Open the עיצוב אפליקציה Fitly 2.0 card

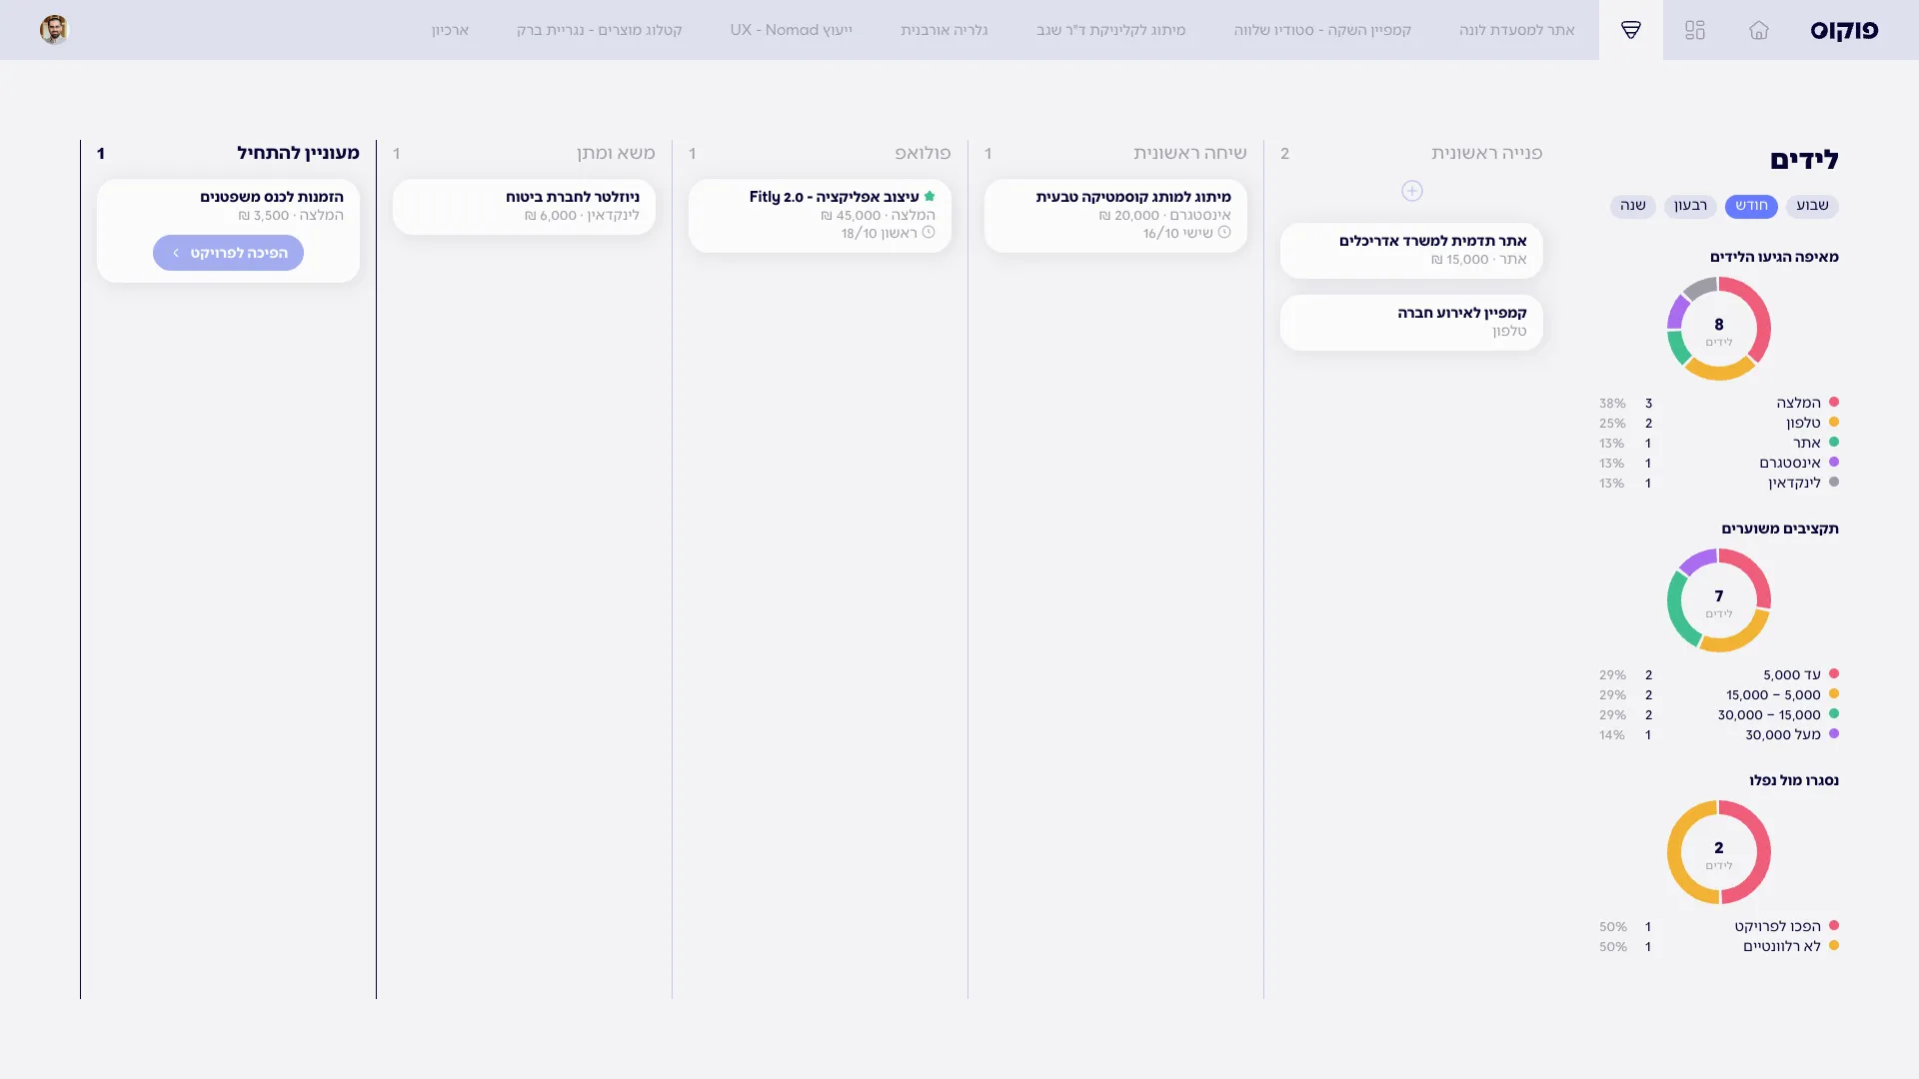820,215
